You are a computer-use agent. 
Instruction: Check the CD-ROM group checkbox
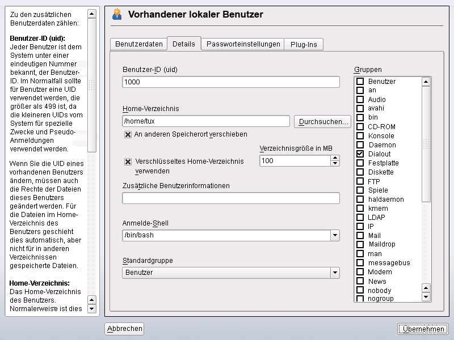point(360,126)
